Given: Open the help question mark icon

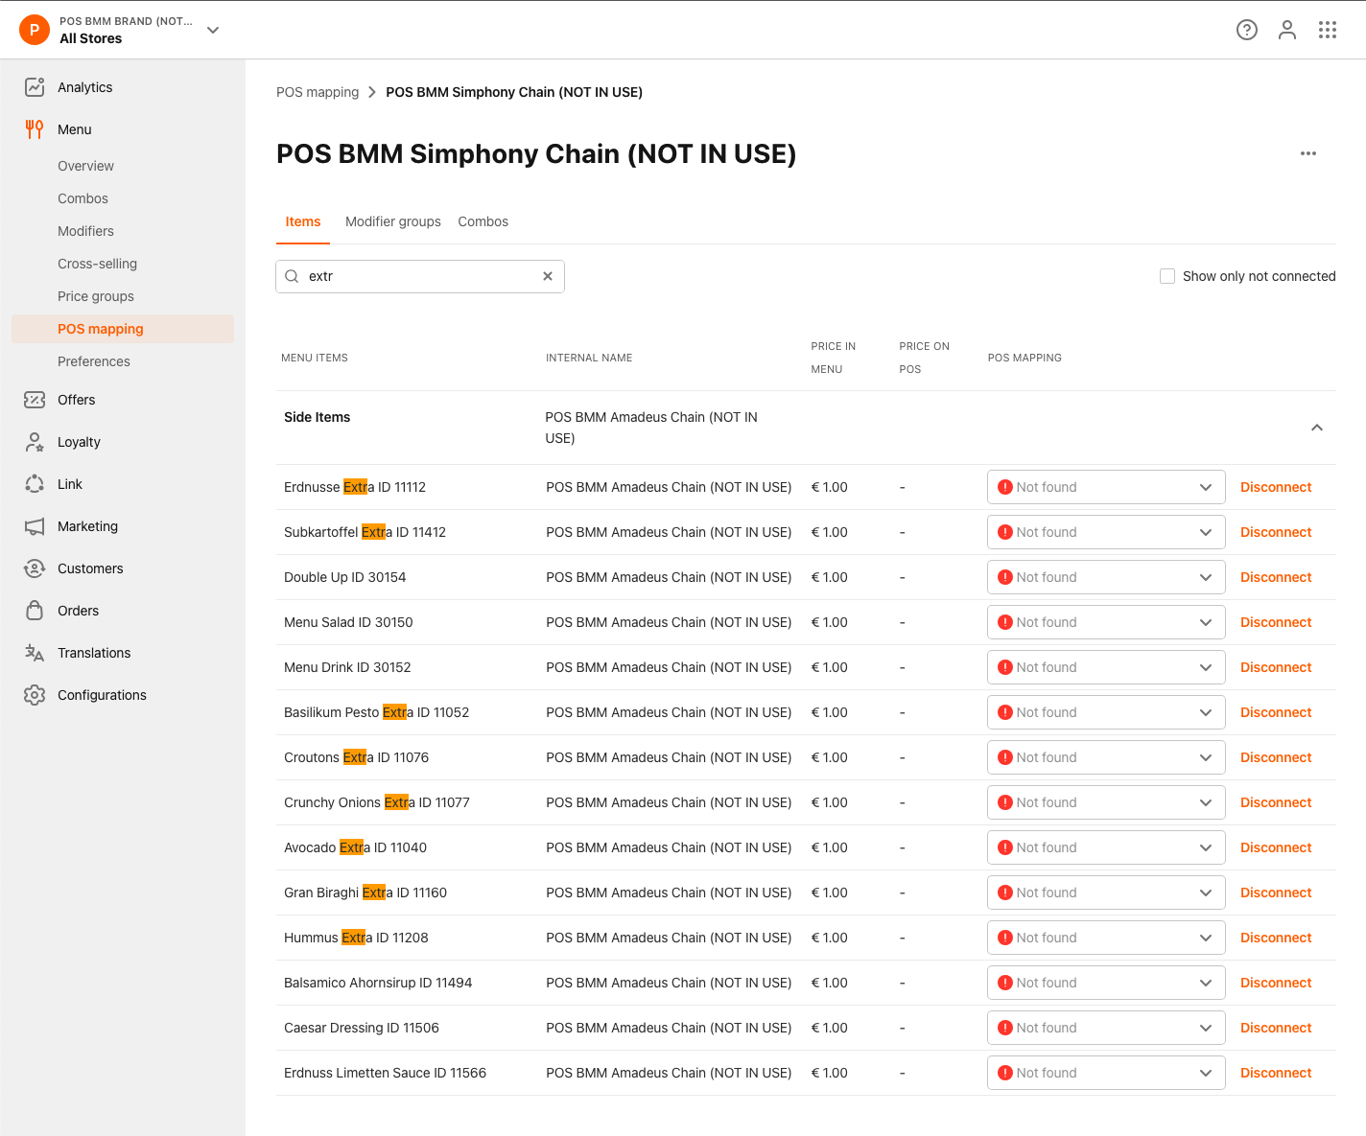Looking at the screenshot, I should point(1247,30).
